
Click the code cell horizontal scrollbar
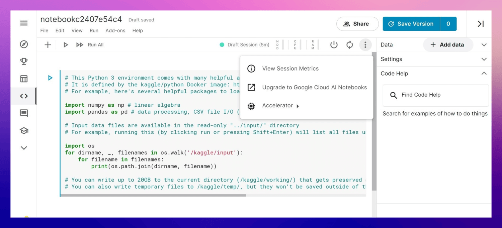point(153,195)
